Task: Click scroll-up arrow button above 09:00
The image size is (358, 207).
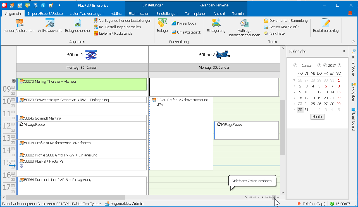Action: [x=14, y=81]
